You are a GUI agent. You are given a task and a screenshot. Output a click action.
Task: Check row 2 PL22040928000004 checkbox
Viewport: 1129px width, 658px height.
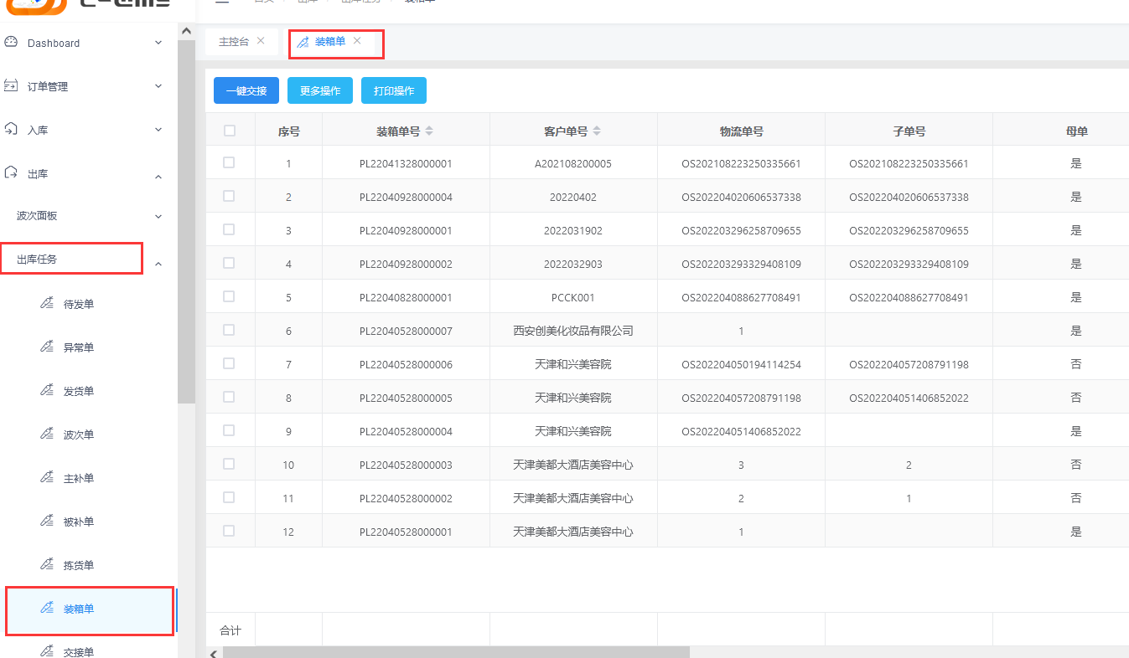point(229,196)
